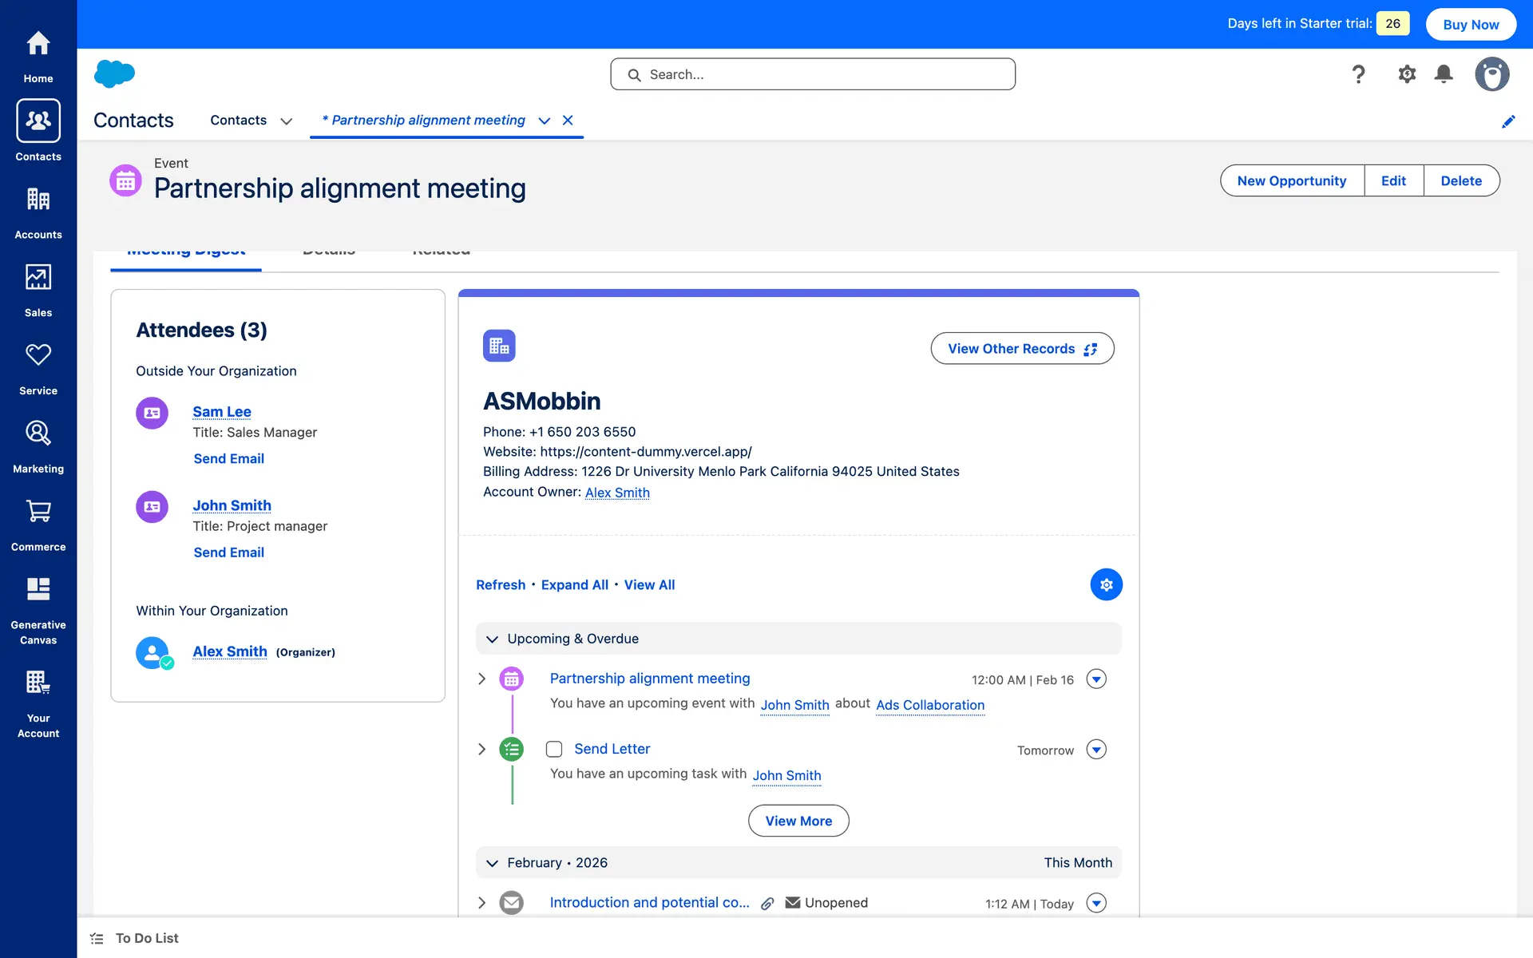The height and width of the screenshot is (958, 1533).
Task: Click the help question mark icon
Action: point(1358,74)
